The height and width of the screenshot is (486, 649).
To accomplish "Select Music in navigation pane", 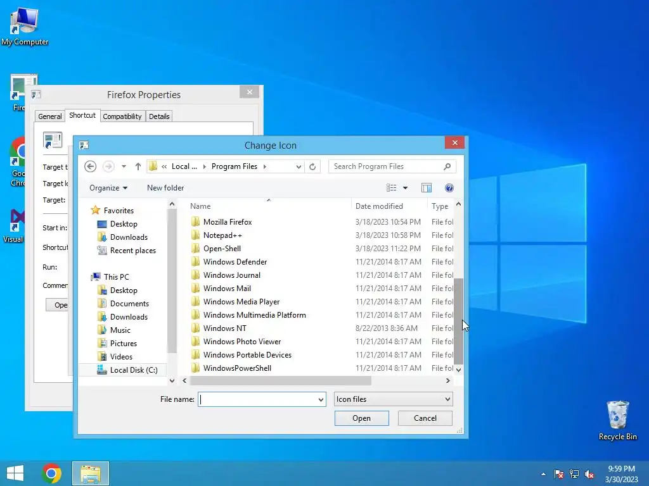I will tap(120, 330).
